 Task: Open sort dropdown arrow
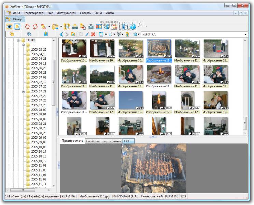pyautogui.click(x=114, y=35)
